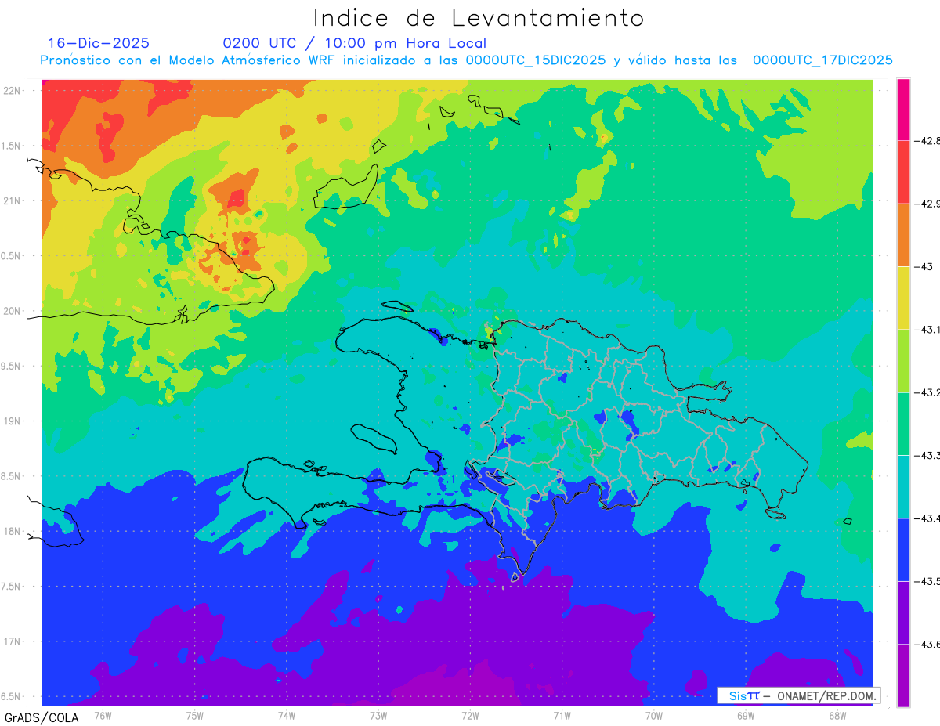Click the '-43' color scale value
The width and height of the screenshot is (940, 726).
[925, 267]
